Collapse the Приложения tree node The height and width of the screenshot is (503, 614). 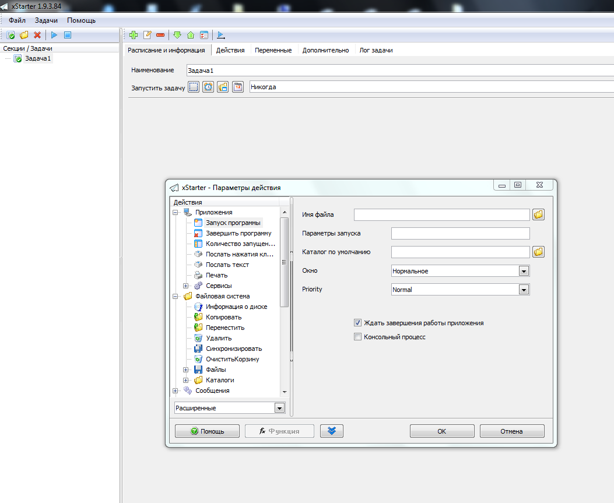coord(175,213)
